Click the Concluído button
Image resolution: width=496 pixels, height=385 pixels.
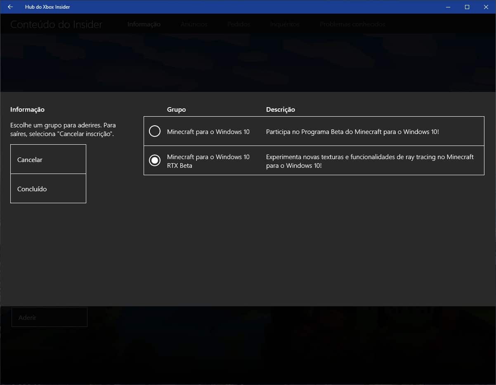48,188
